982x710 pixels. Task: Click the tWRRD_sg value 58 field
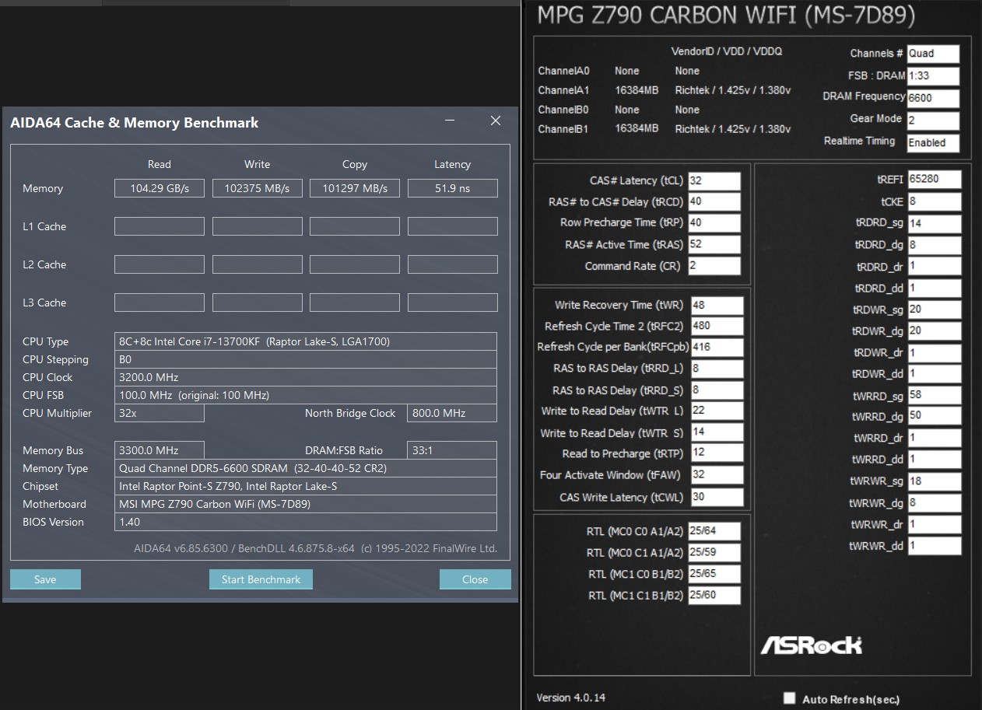(935, 395)
